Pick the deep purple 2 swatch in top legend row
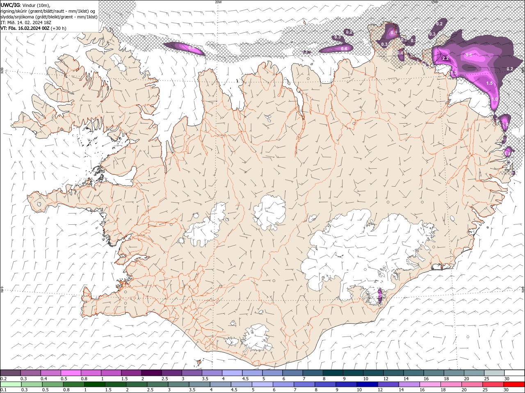Viewport: 525px width, 393px height. coord(151,373)
